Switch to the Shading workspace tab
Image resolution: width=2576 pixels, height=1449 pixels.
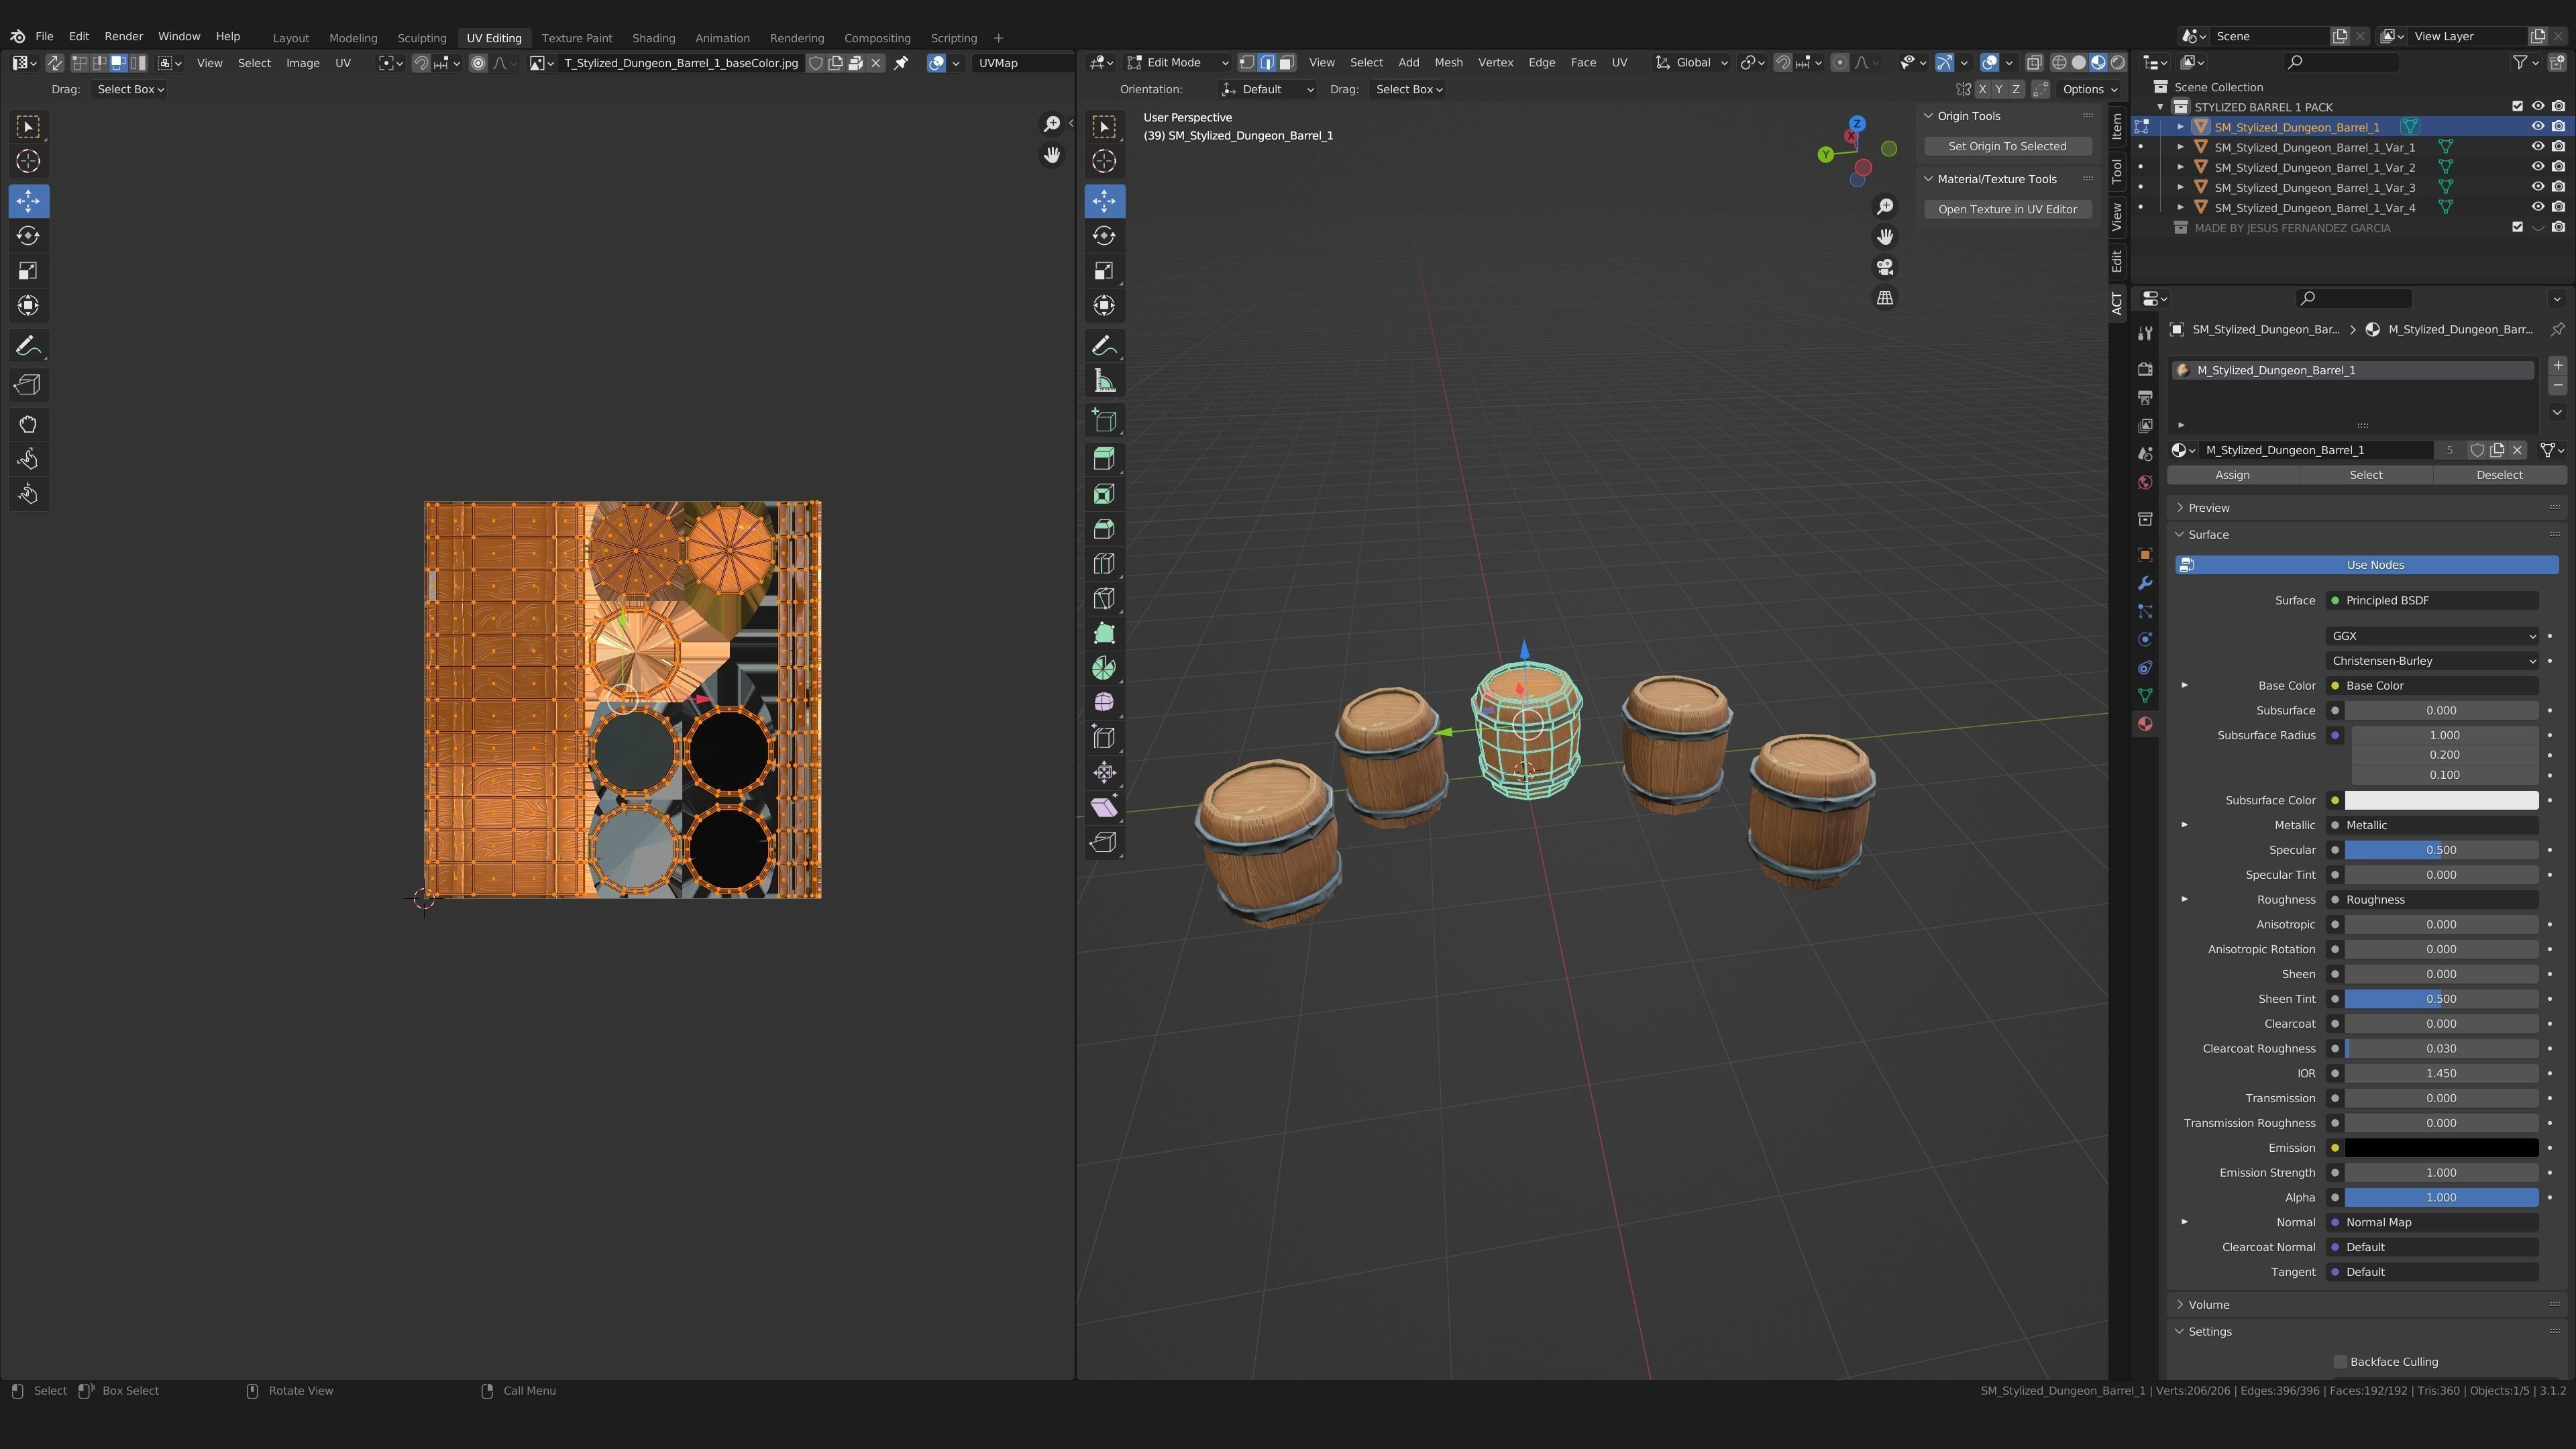[x=653, y=38]
